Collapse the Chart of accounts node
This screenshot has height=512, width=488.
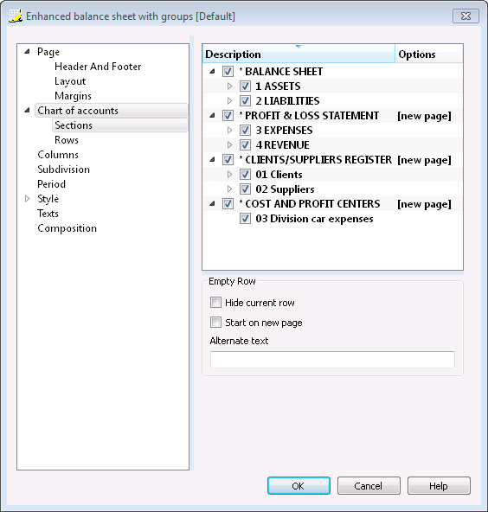(x=28, y=111)
